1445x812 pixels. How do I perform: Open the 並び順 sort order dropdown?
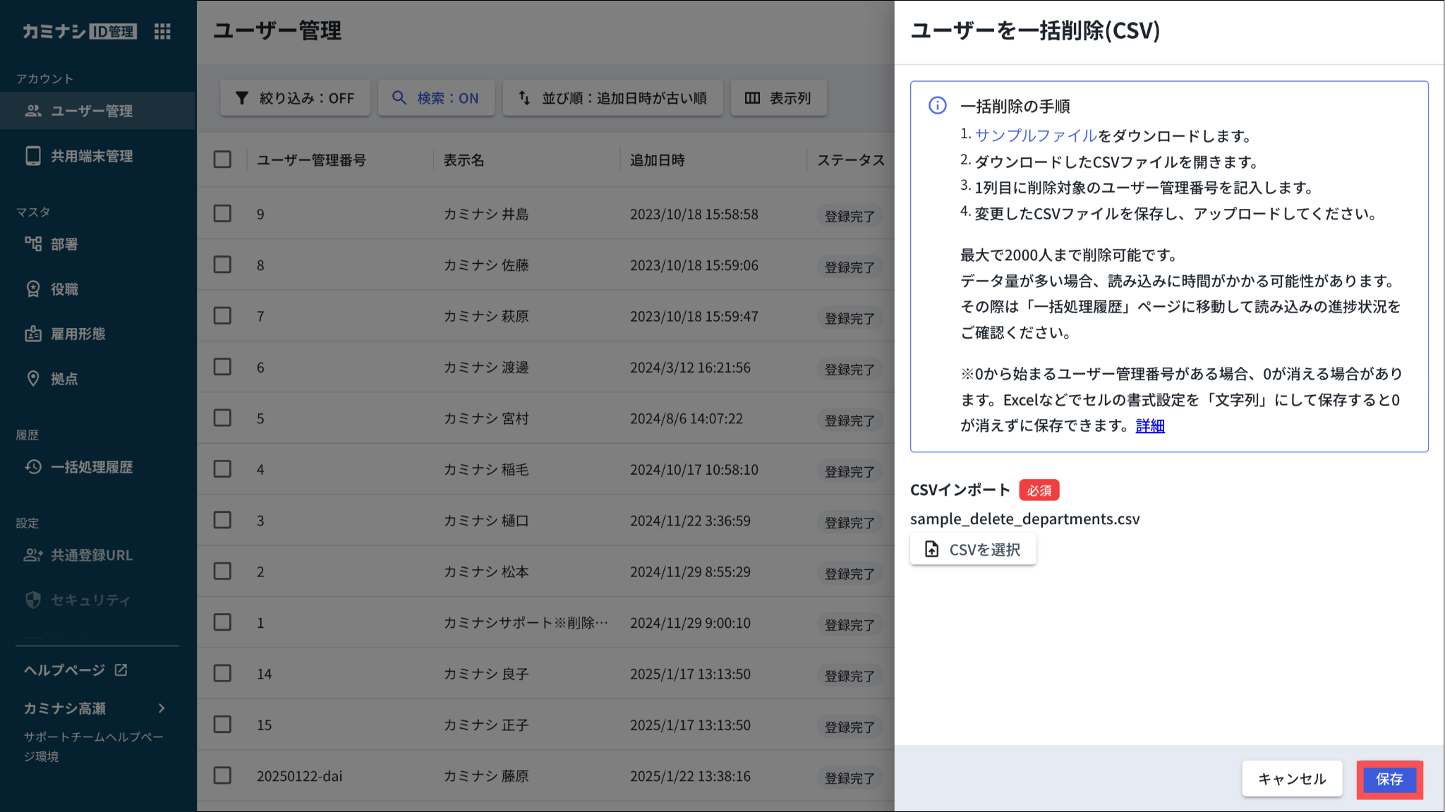[612, 98]
